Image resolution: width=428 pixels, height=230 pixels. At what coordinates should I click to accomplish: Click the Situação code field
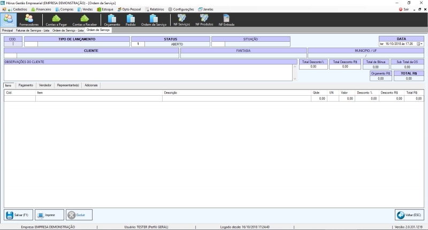point(218,44)
